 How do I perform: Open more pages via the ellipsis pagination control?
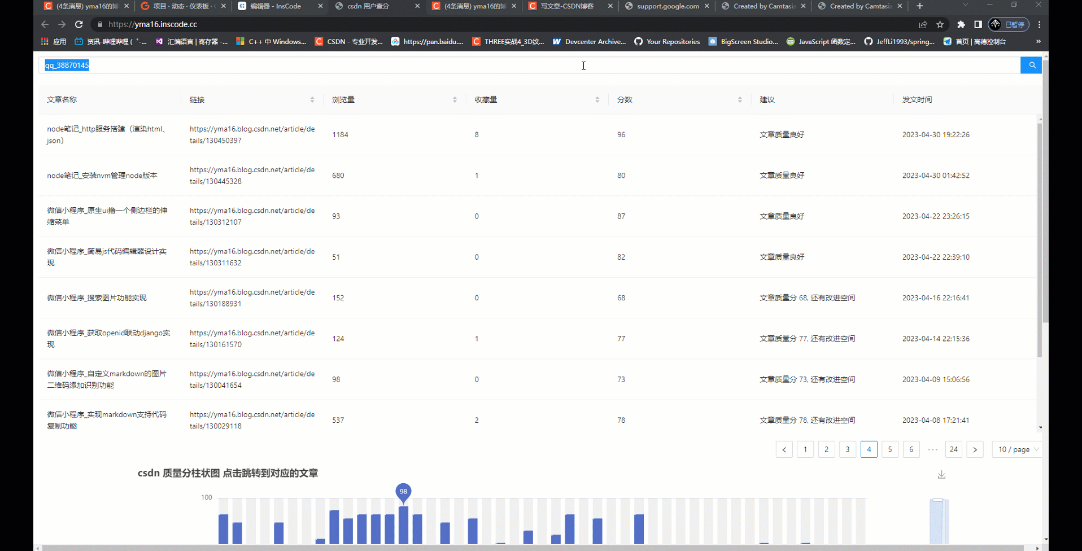coord(932,449)
